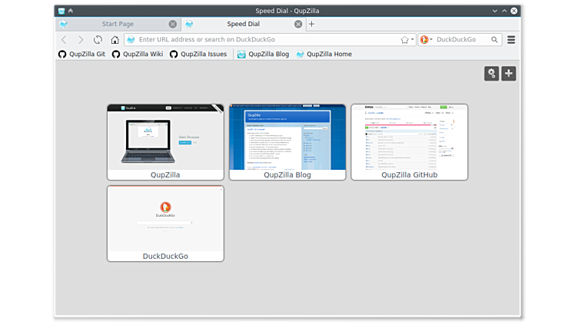Add new Speed Dial page with plus
This screenshot has width=578, height=325.
tap(508, 73)
